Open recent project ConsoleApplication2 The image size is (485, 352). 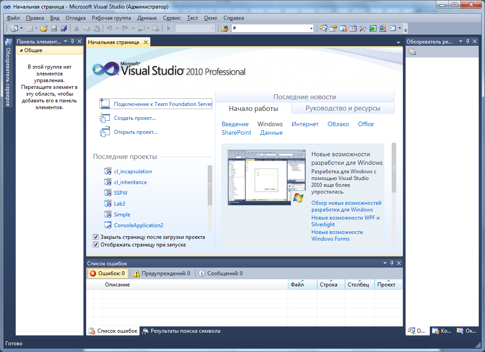coord(139,225)
